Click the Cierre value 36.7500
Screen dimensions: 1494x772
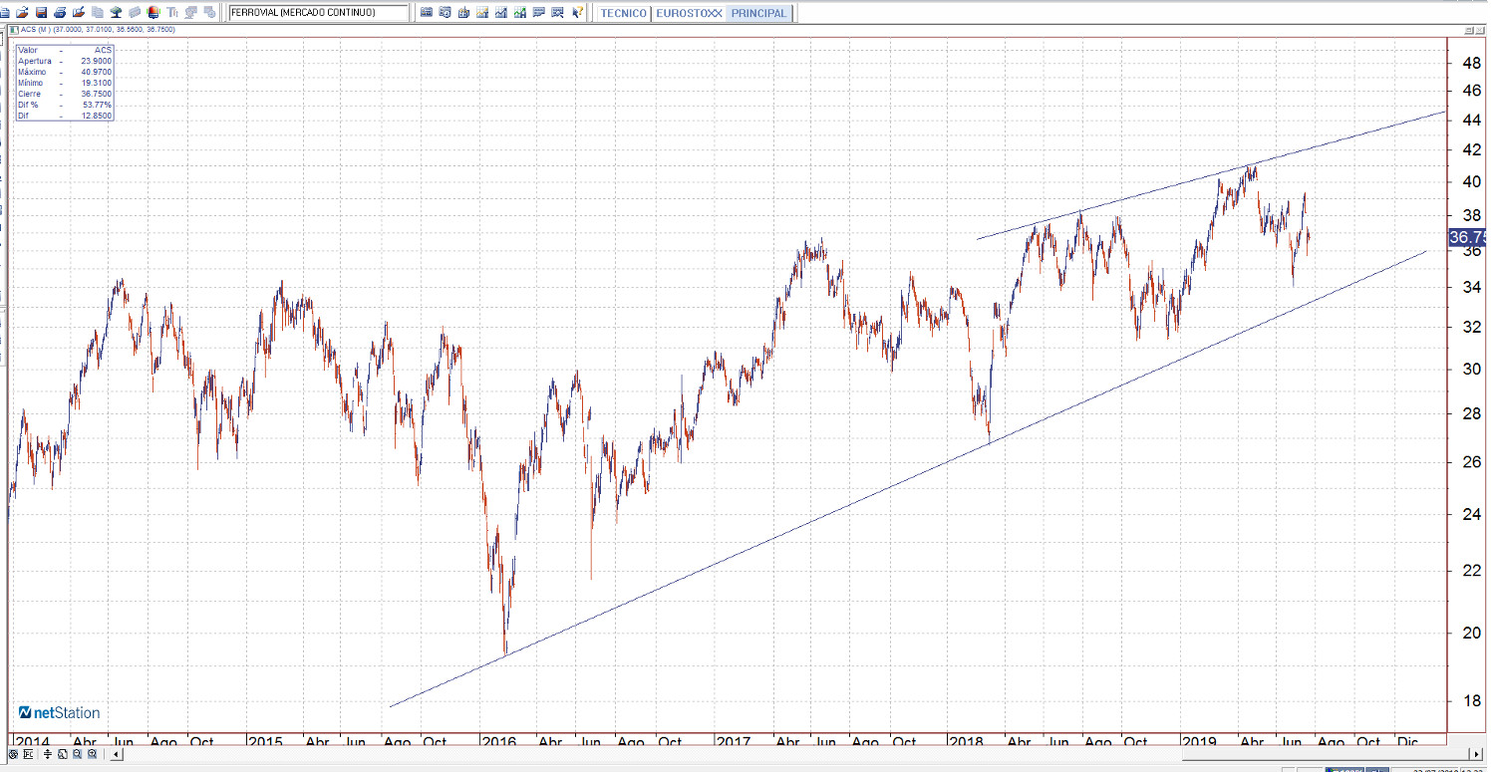coord(97,95)
